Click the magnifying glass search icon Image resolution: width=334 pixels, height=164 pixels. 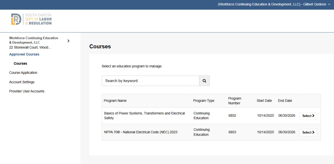(x=204, y=81)
